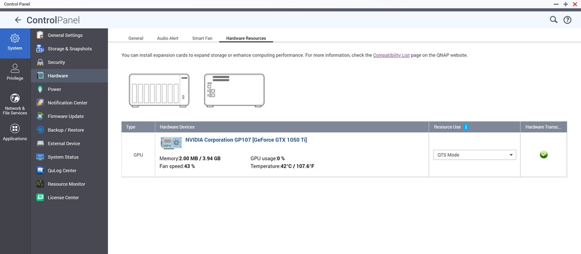Click the GPU card image icon
The width and height of the screenshot is (581, 254).
(171, 143)
